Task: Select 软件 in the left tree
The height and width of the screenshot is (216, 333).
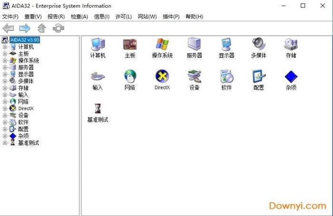Action: (23, 122)
